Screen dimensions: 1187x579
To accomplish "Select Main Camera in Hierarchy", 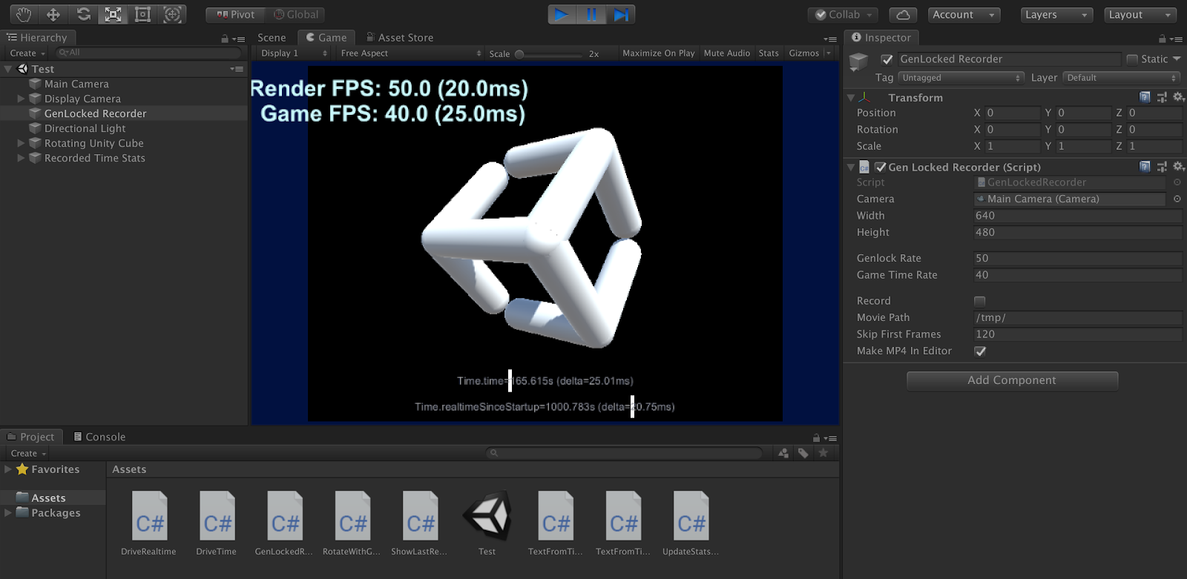I will tap(76, 84).
